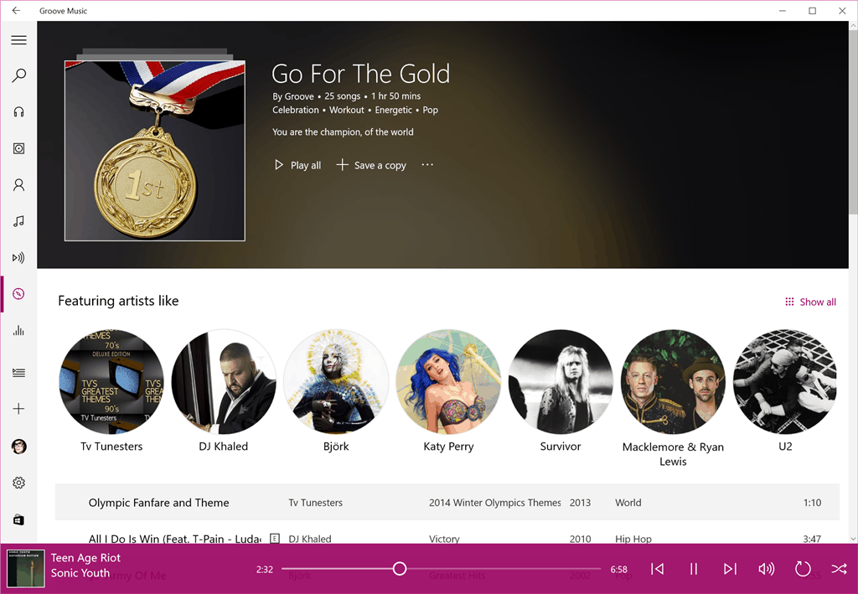Click the Teen Age Riot album art thumbnail

pyautogui.click(x=26, y=569)
